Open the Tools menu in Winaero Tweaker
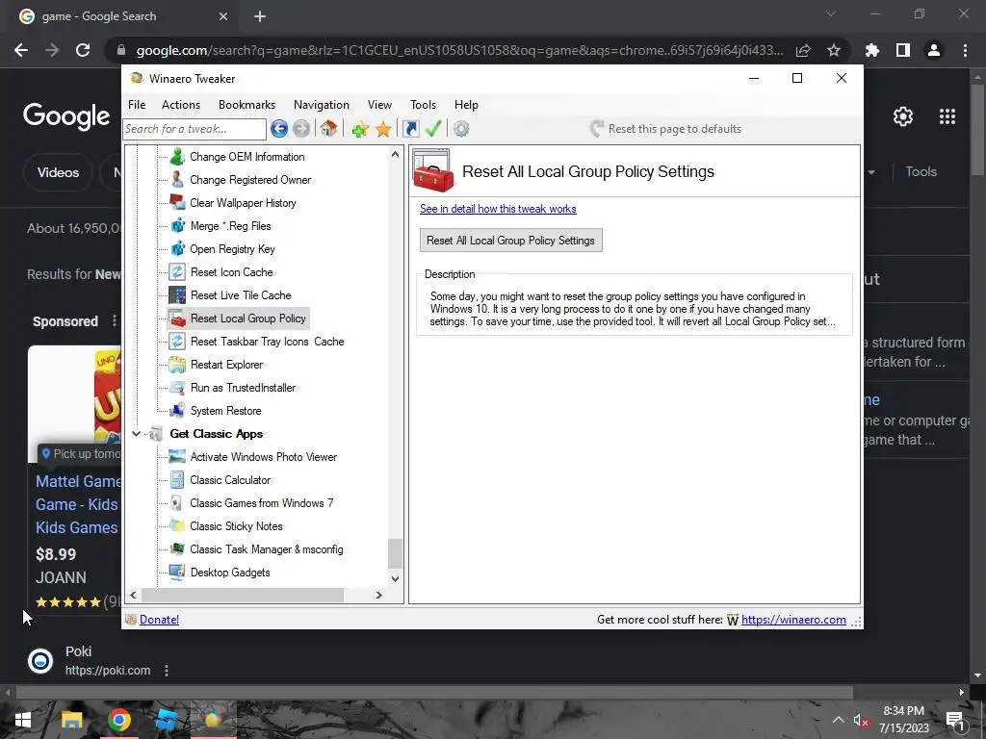This screenshot has width=986, height=739. 424,105
